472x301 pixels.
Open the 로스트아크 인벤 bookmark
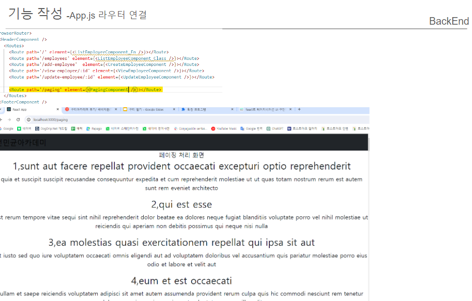tap(334, 128)
